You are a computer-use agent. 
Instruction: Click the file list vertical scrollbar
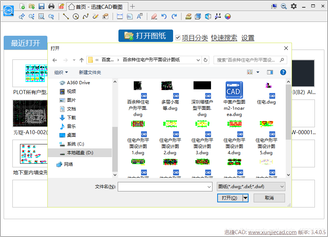pos(288,112)
